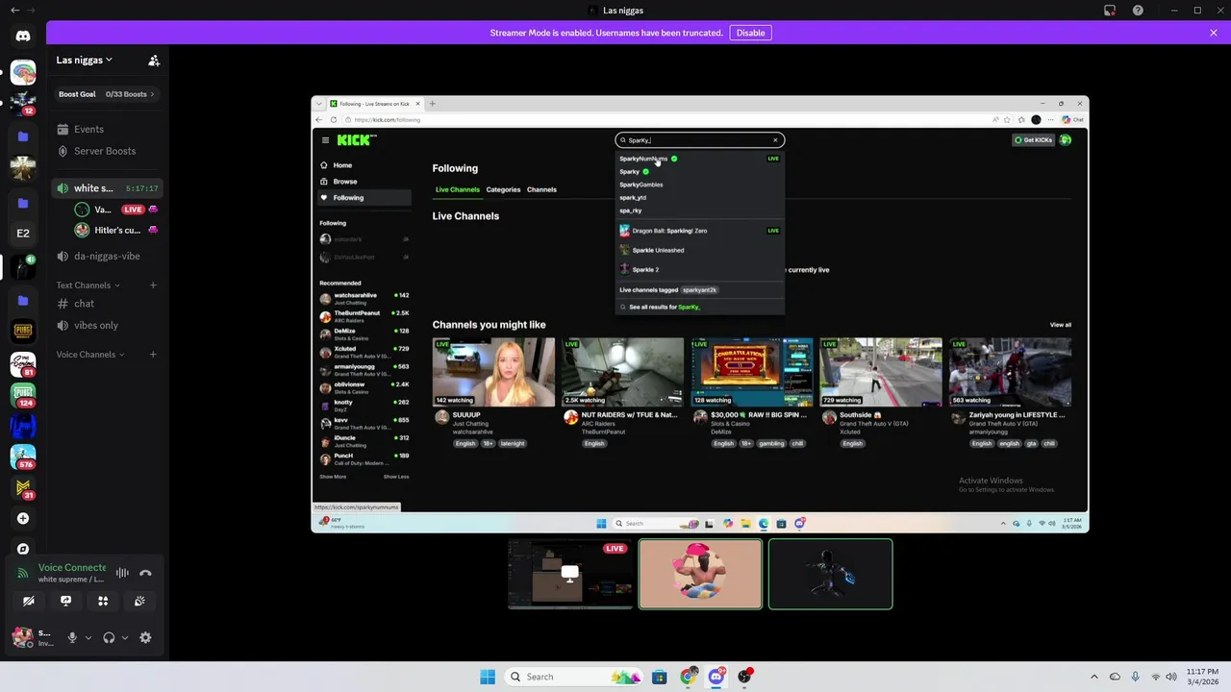Click share your screen button

[x=65, y=601]
